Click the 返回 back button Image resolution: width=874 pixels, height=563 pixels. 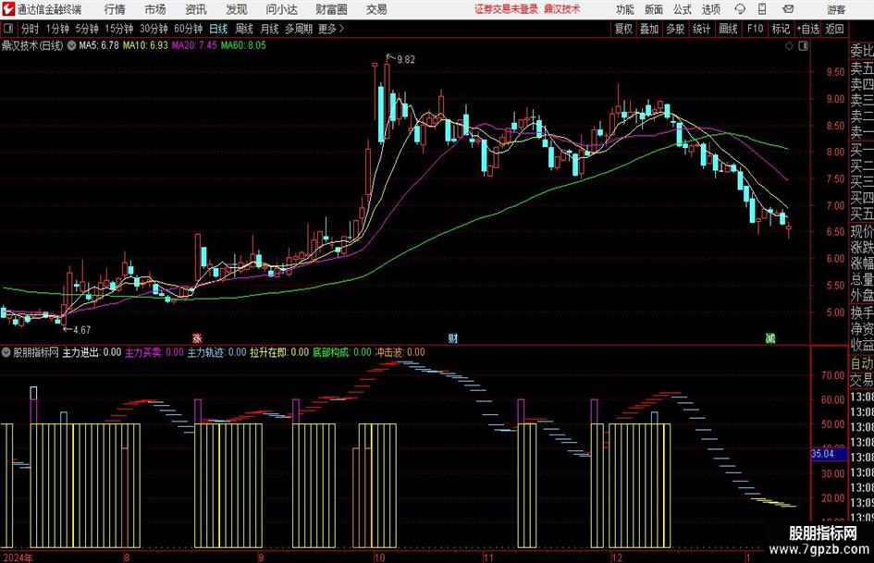(834, 29)
